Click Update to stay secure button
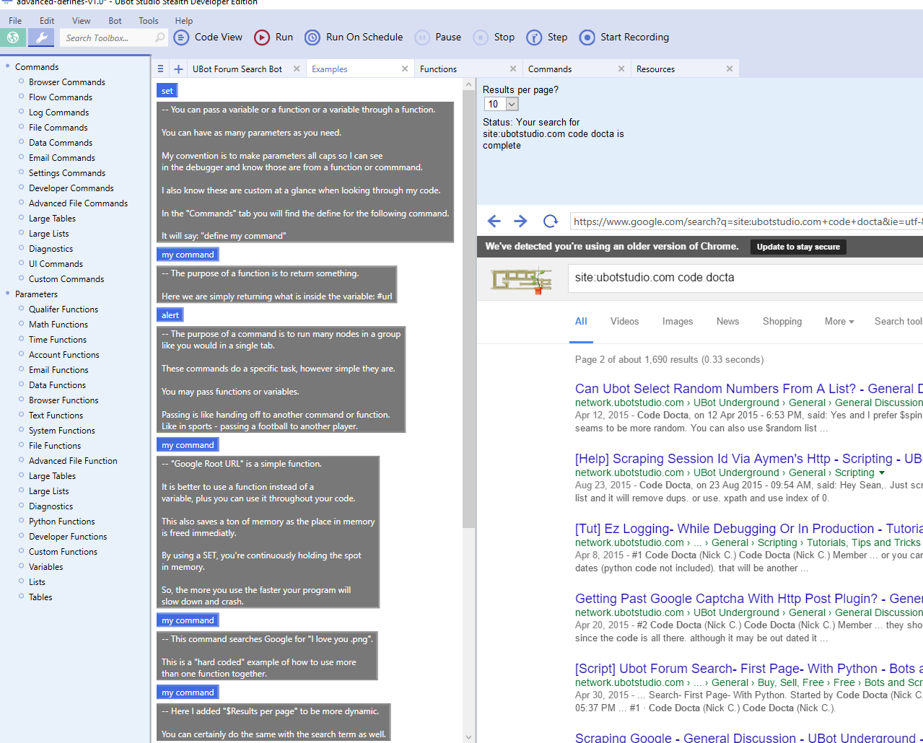The image size is (923, 743). 798,247
